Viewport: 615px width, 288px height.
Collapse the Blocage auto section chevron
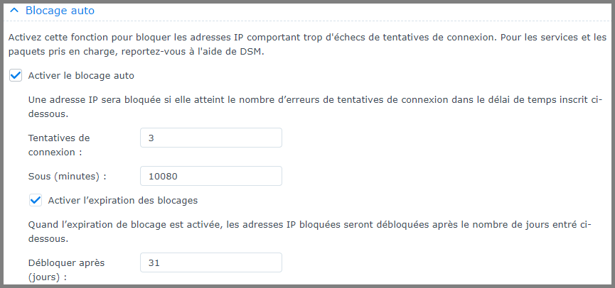pyautogui.click(x=14, y=11)
